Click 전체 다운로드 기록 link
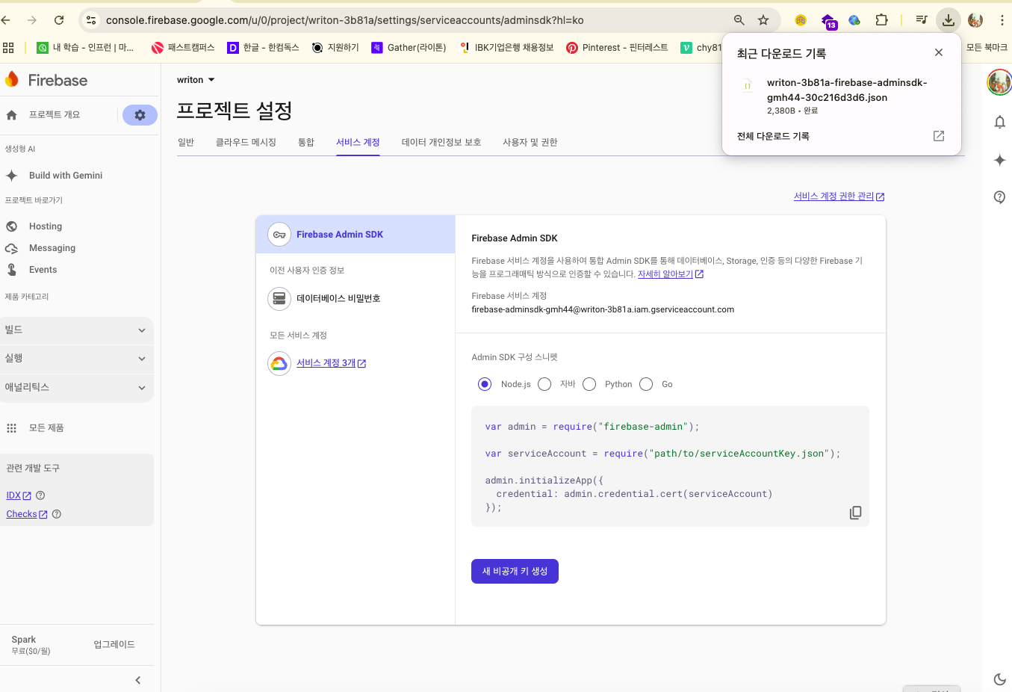 (x=773, y=136)
